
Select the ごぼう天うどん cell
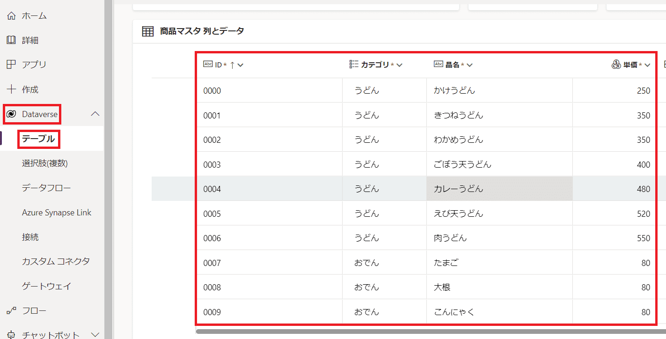(499, 164)
